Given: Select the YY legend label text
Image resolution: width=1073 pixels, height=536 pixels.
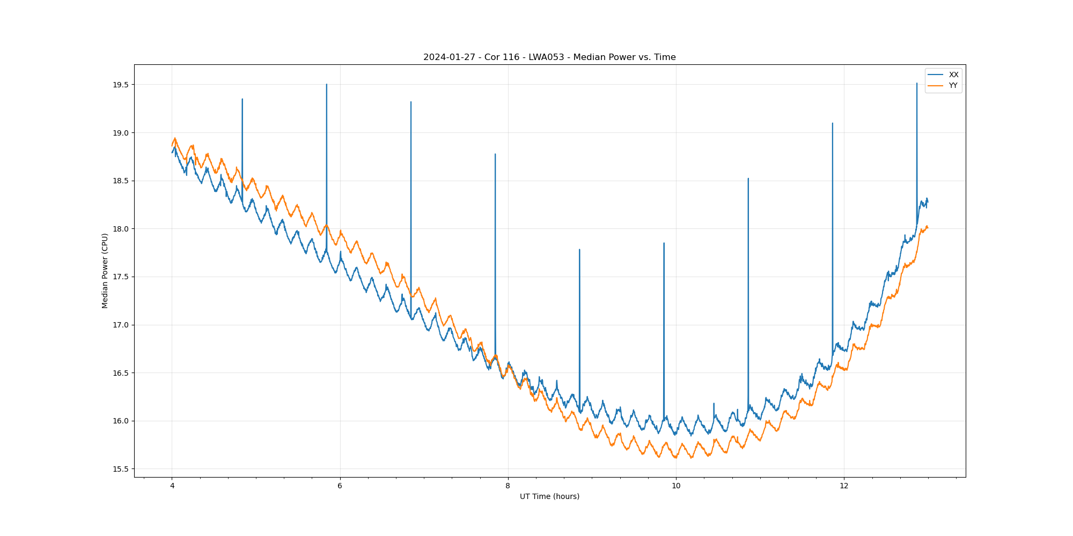Looking at the screenshot, I should (953, 85).
